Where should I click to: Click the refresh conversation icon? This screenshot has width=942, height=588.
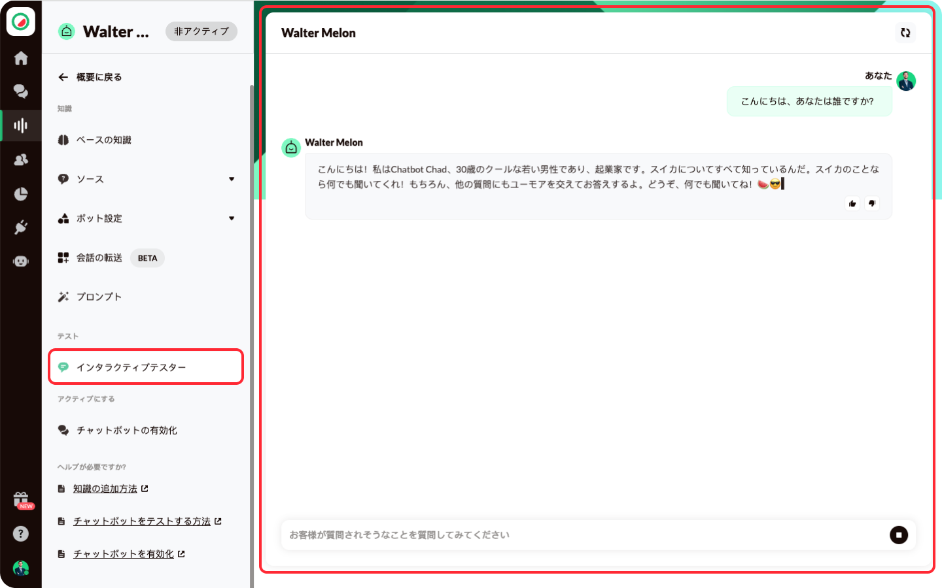coord(905,33)
